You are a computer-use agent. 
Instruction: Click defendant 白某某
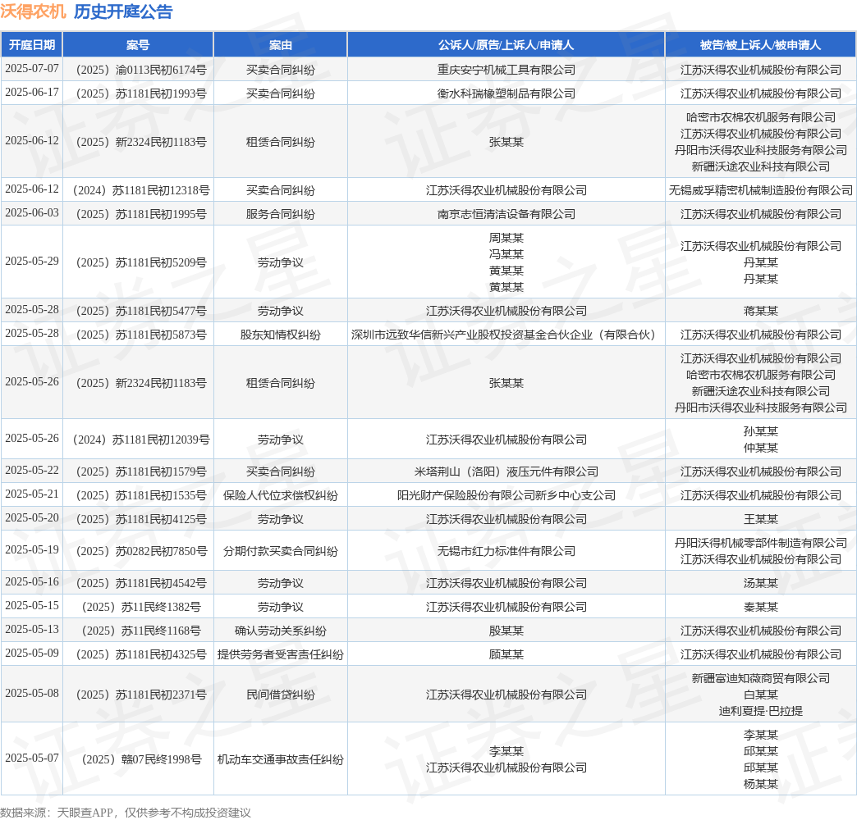tap(760, 695)
